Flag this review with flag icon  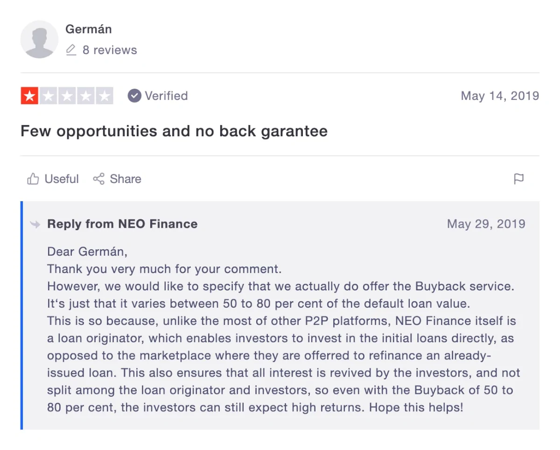tap(518, 179)
